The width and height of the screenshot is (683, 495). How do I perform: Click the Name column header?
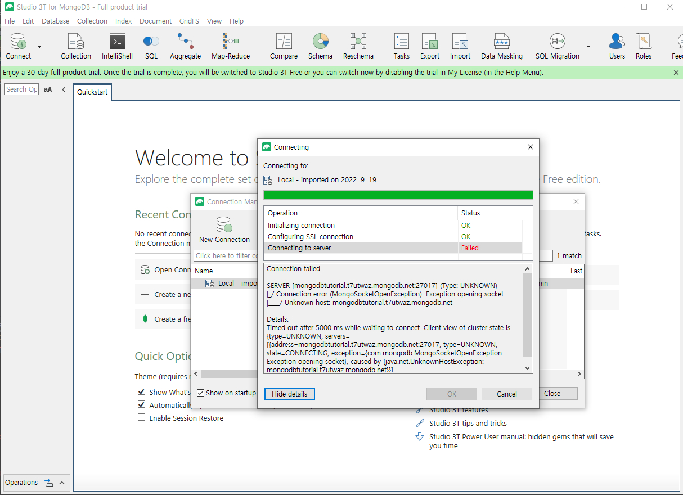204,271
